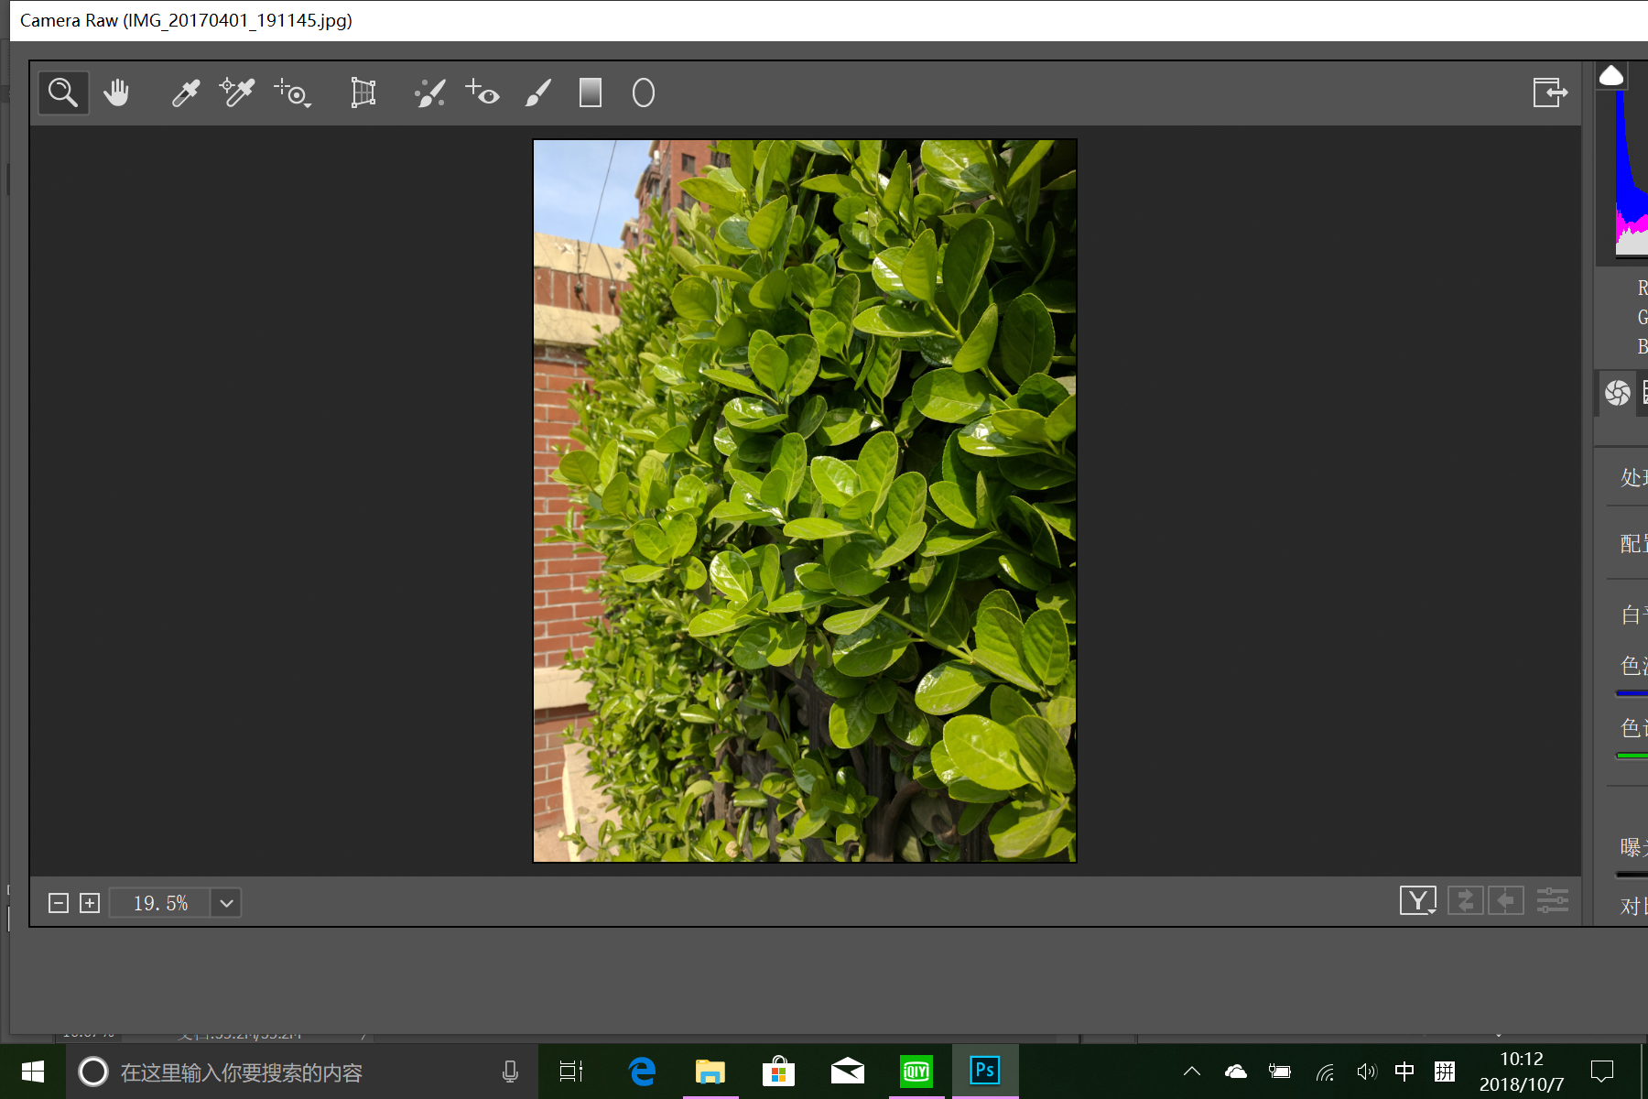This screenshot has width=1648, height=1099.
Task: Open the Basic panel tab
Action: pos(1618,393)
